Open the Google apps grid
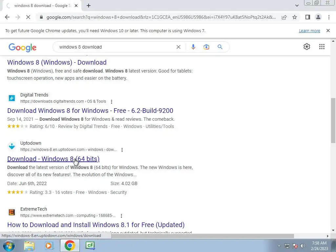336x252 pixels. point(322,47)
